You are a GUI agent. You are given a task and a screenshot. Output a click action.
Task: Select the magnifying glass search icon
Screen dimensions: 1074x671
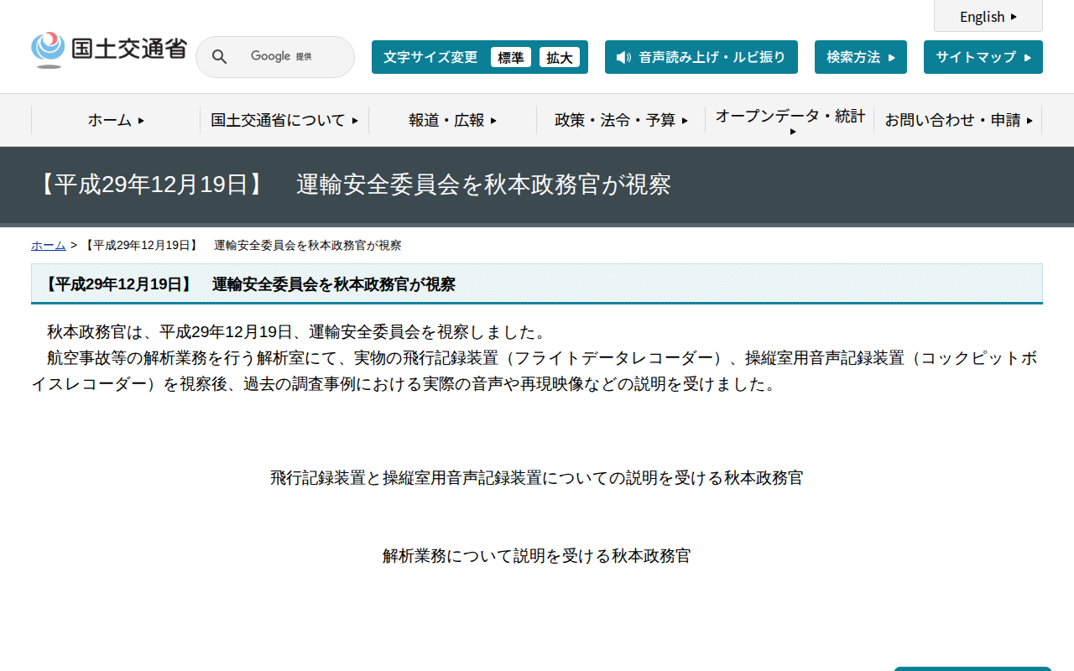[219, 56]
